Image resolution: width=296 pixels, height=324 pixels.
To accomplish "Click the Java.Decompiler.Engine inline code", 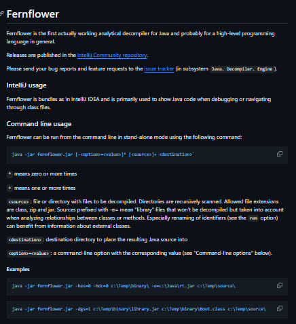I will pyautogui.click(x=242, y=69).
